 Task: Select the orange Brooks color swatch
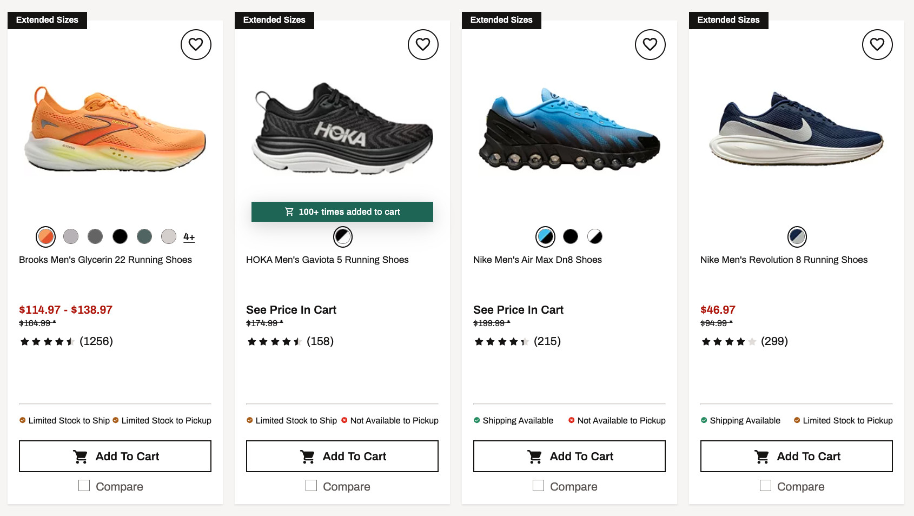[46, 236]
